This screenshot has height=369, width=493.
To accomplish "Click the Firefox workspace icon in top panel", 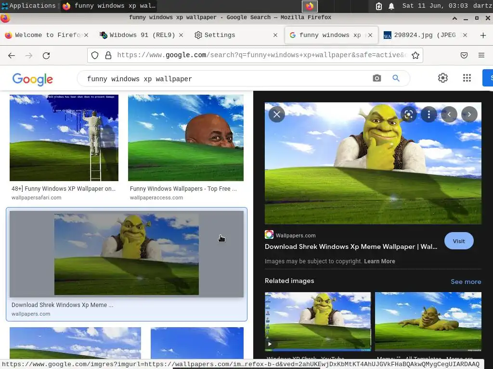I will click(310, 6).
